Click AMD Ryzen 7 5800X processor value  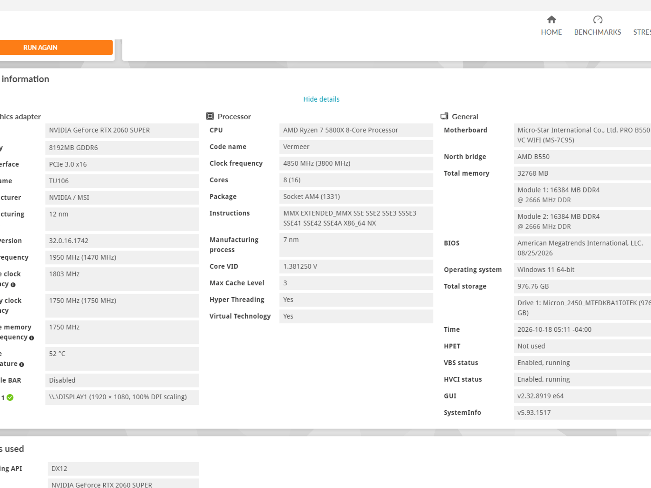[356, 130]
